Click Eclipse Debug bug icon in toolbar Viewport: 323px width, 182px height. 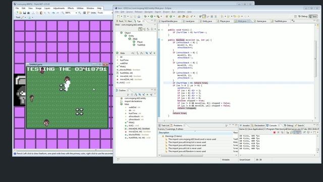tap(145, 16)
